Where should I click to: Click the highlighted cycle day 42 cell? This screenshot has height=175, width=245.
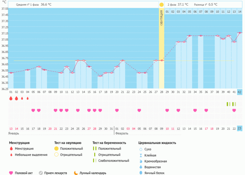pos(240,92)
